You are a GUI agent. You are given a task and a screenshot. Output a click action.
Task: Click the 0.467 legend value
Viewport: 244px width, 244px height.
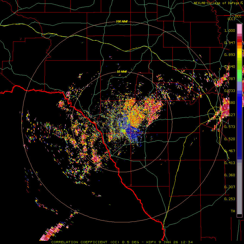[x=230, y=151]
